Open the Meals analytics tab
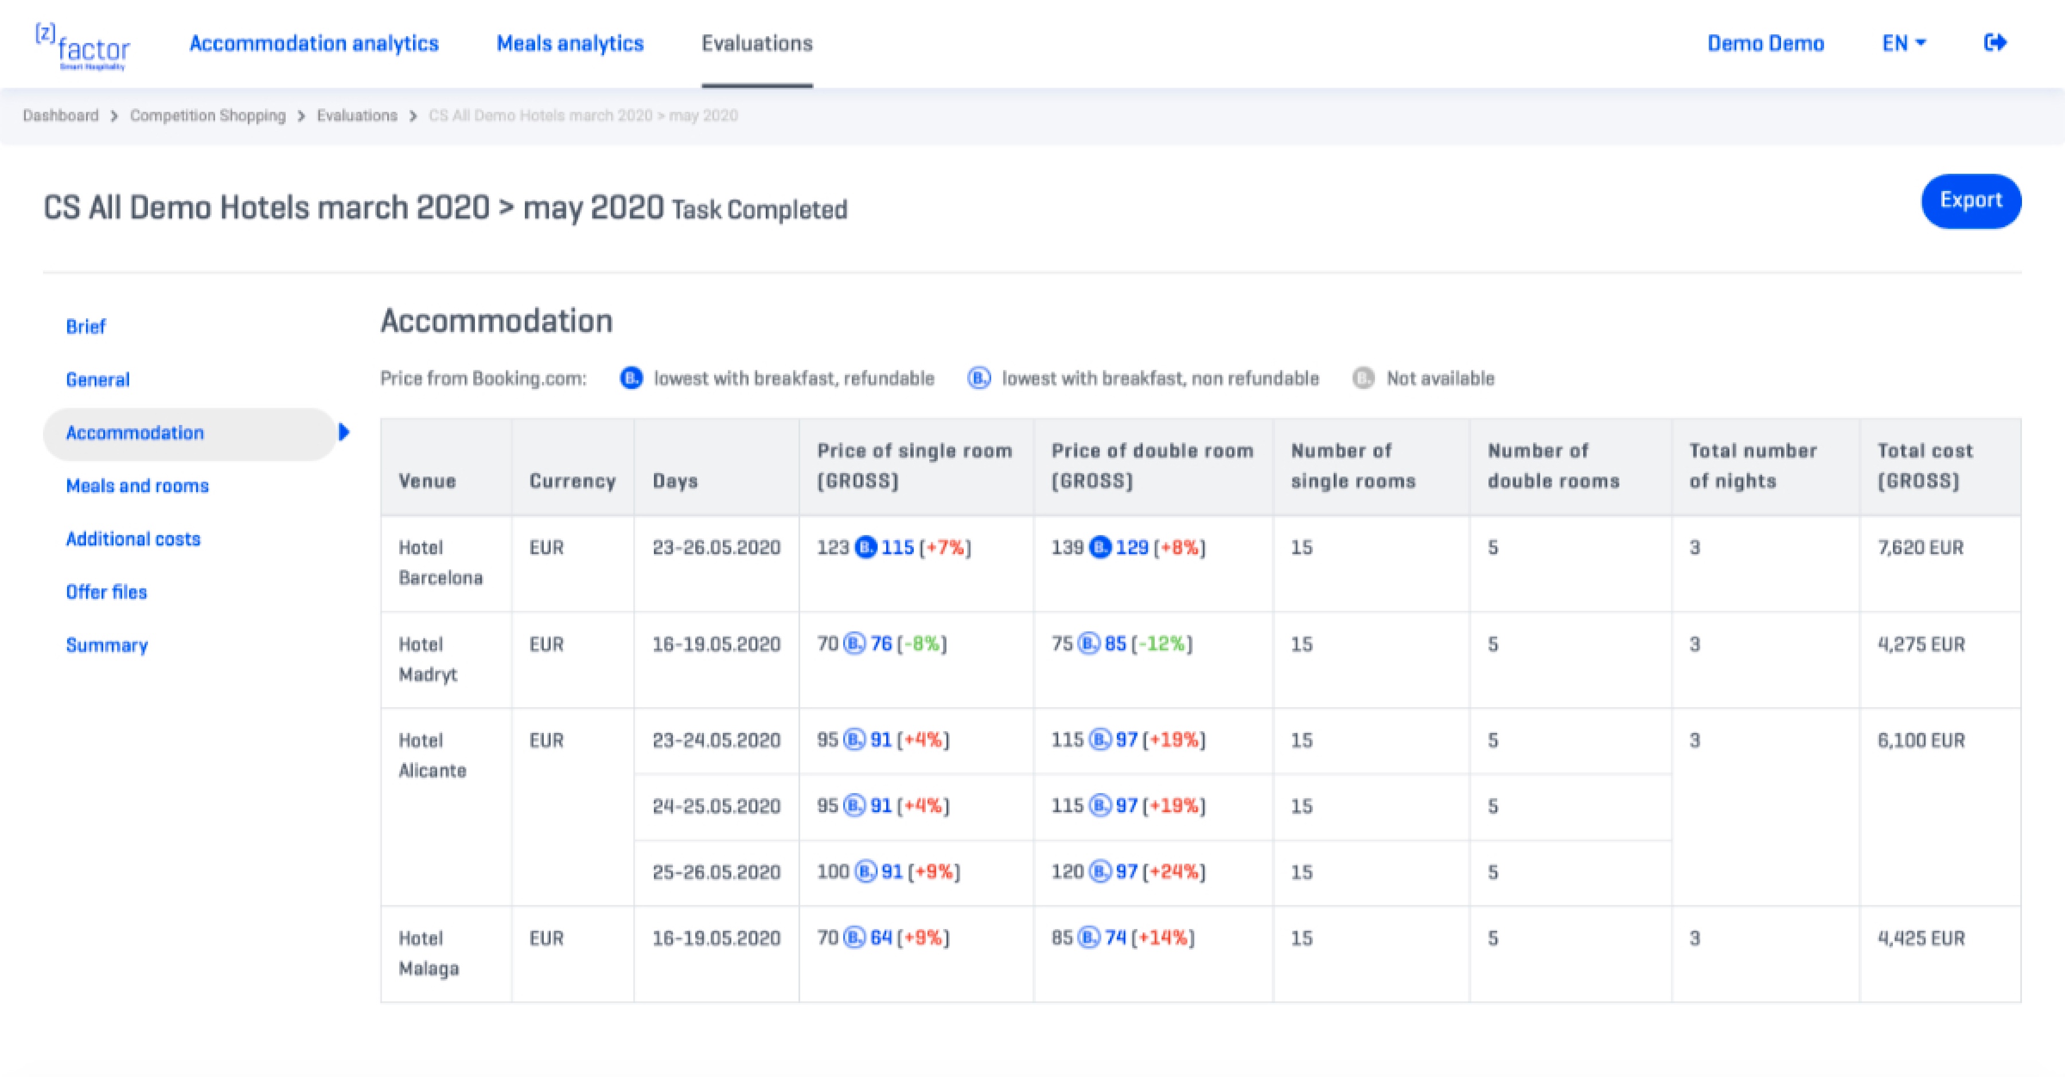Viewport: 2065px width, 1077px height. click(570, 43)
